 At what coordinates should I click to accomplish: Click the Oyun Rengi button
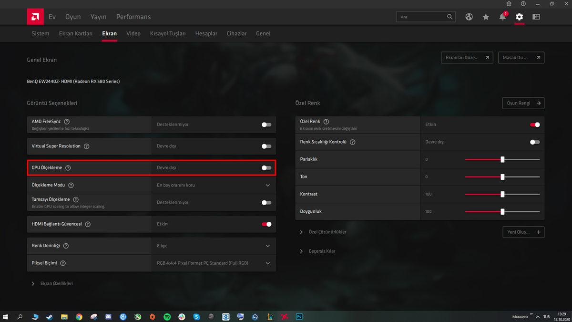523,103
